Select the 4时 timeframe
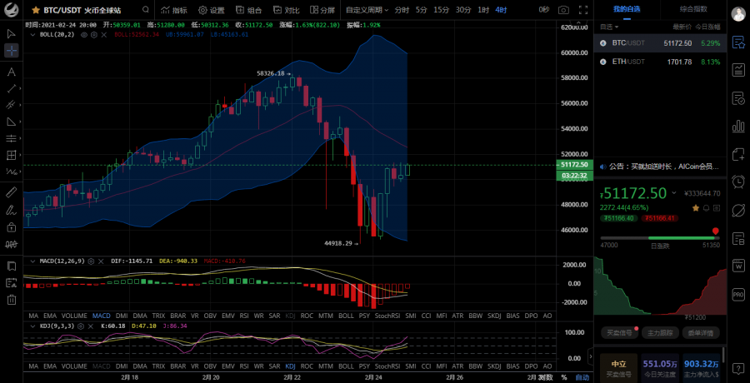 [501, 10]
